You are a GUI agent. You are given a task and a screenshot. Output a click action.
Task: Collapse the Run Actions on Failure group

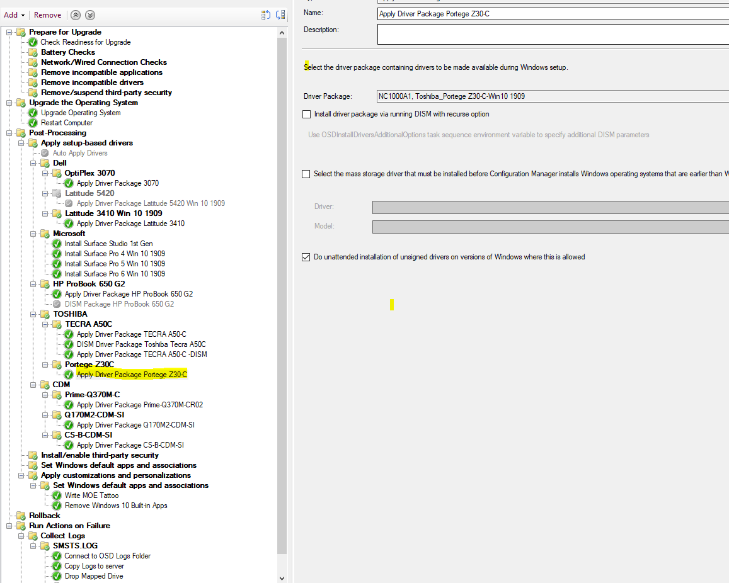pyautogui.click(x=9, y=526)
